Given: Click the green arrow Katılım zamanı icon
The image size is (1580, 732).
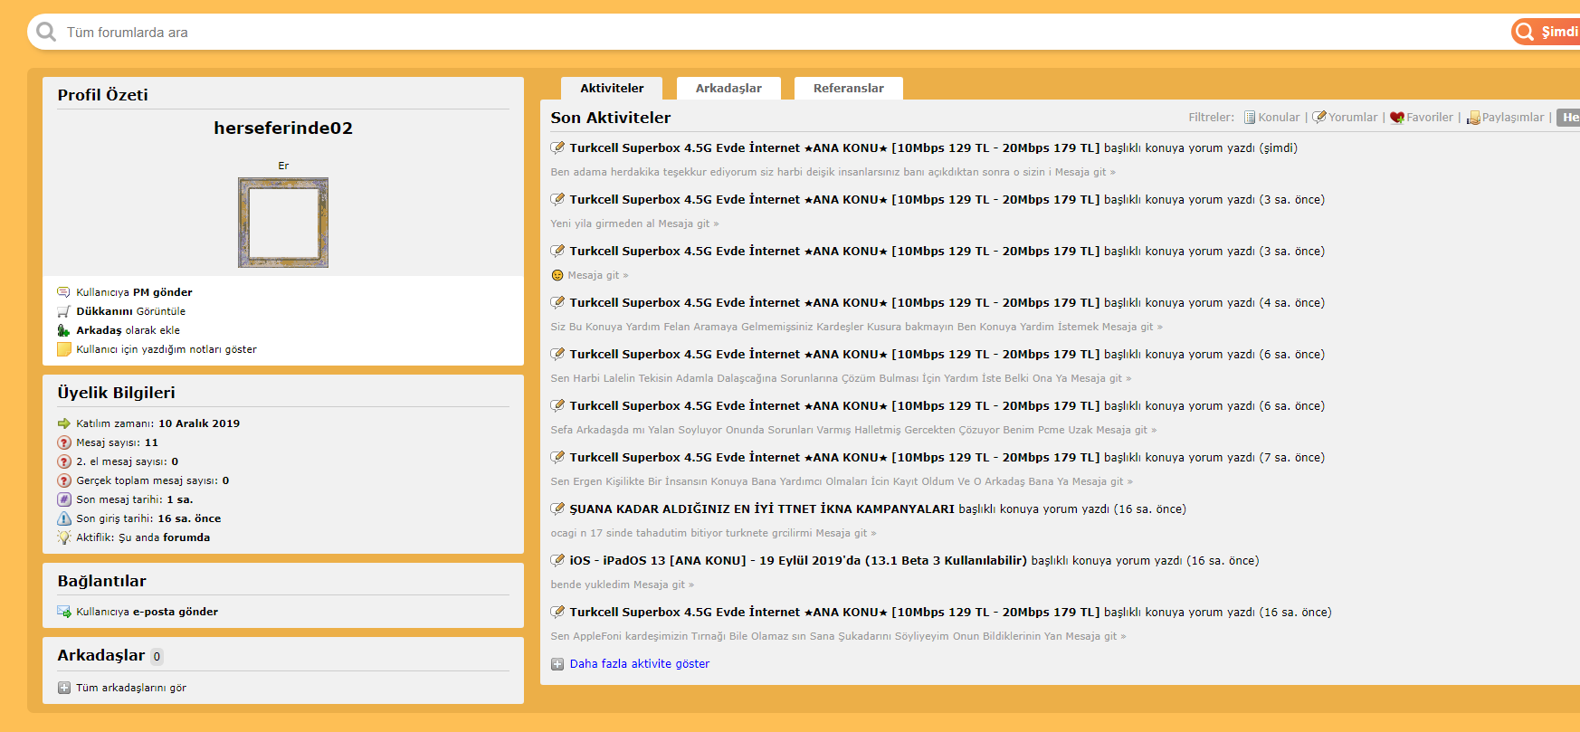Looking at the screenshot, I should pos(63,423).
